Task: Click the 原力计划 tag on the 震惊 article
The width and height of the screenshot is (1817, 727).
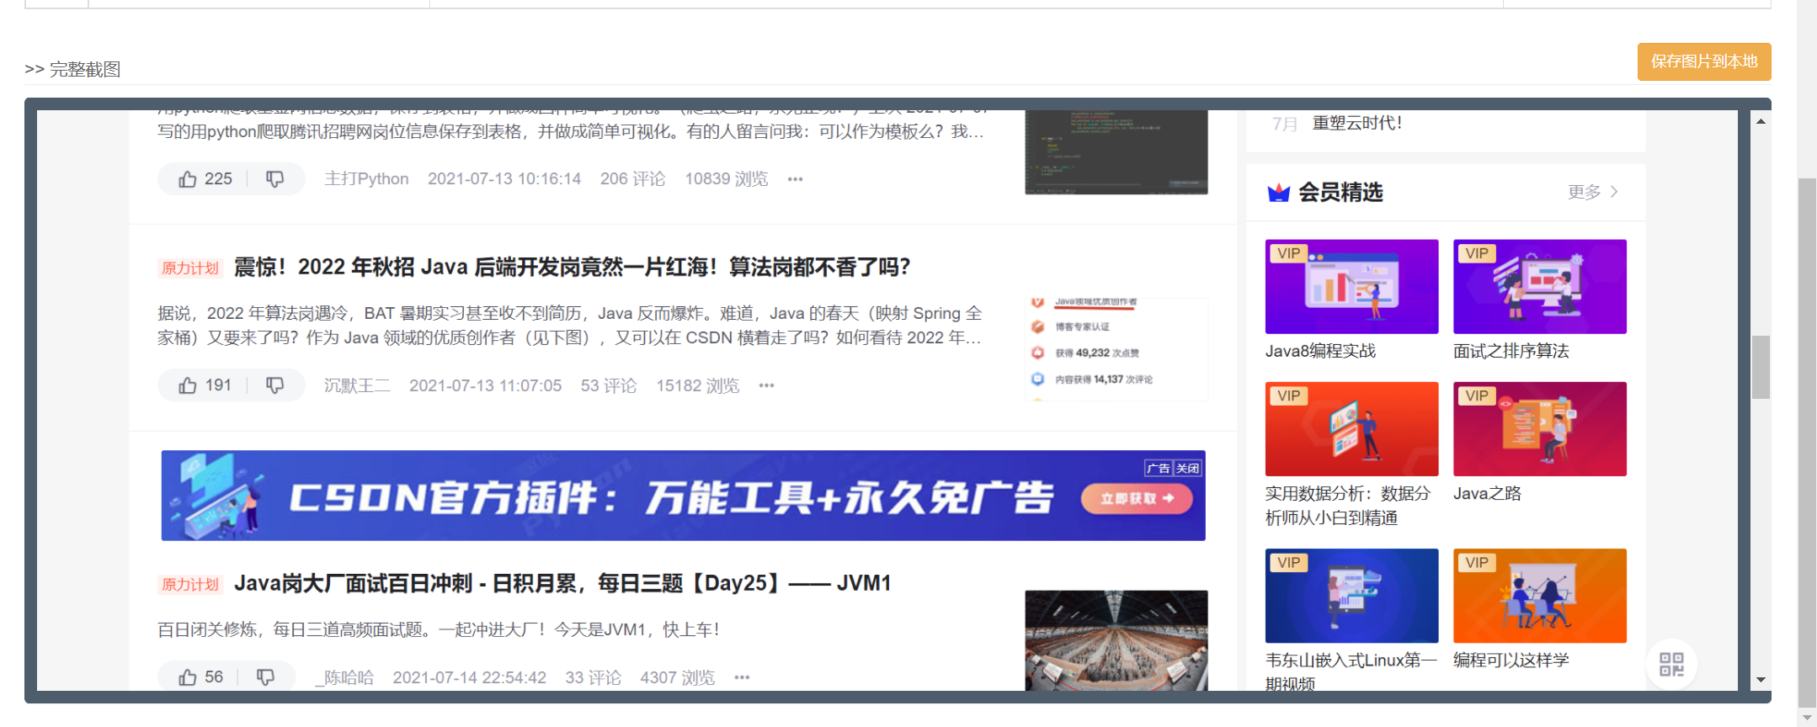Action: [x=190, y=268]
